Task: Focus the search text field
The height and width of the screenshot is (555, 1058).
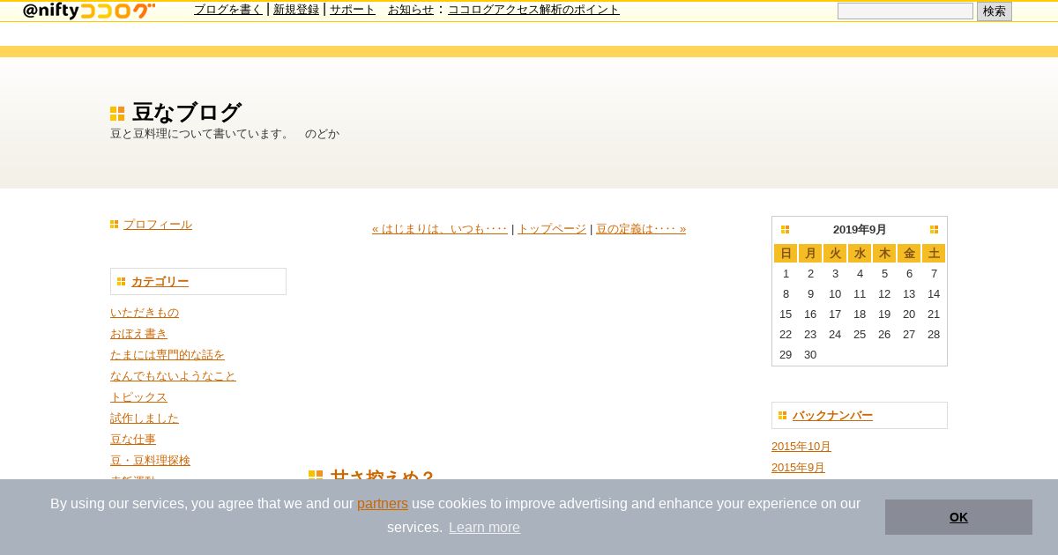Action: [x=905, y=11]
